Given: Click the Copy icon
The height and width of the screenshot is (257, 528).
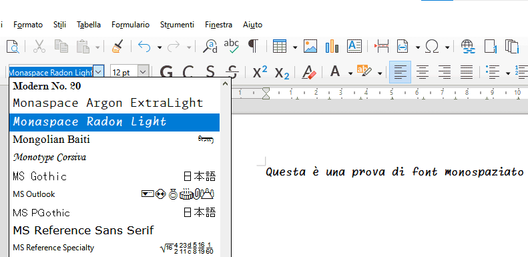Looking at the screenshot, I should pos(61,47).
